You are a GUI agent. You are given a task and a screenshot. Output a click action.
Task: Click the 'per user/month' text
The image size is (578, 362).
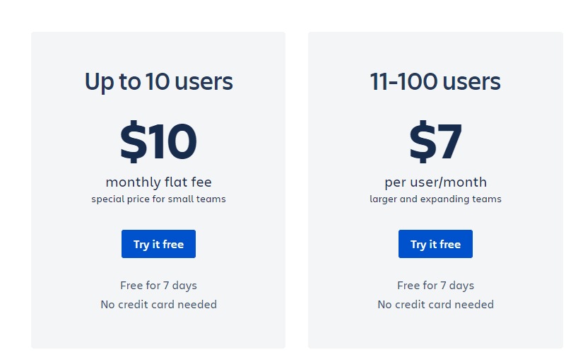coord(435,182)
